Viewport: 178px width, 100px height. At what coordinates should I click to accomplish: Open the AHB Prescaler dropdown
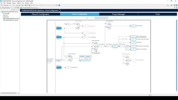pos(108,46)
